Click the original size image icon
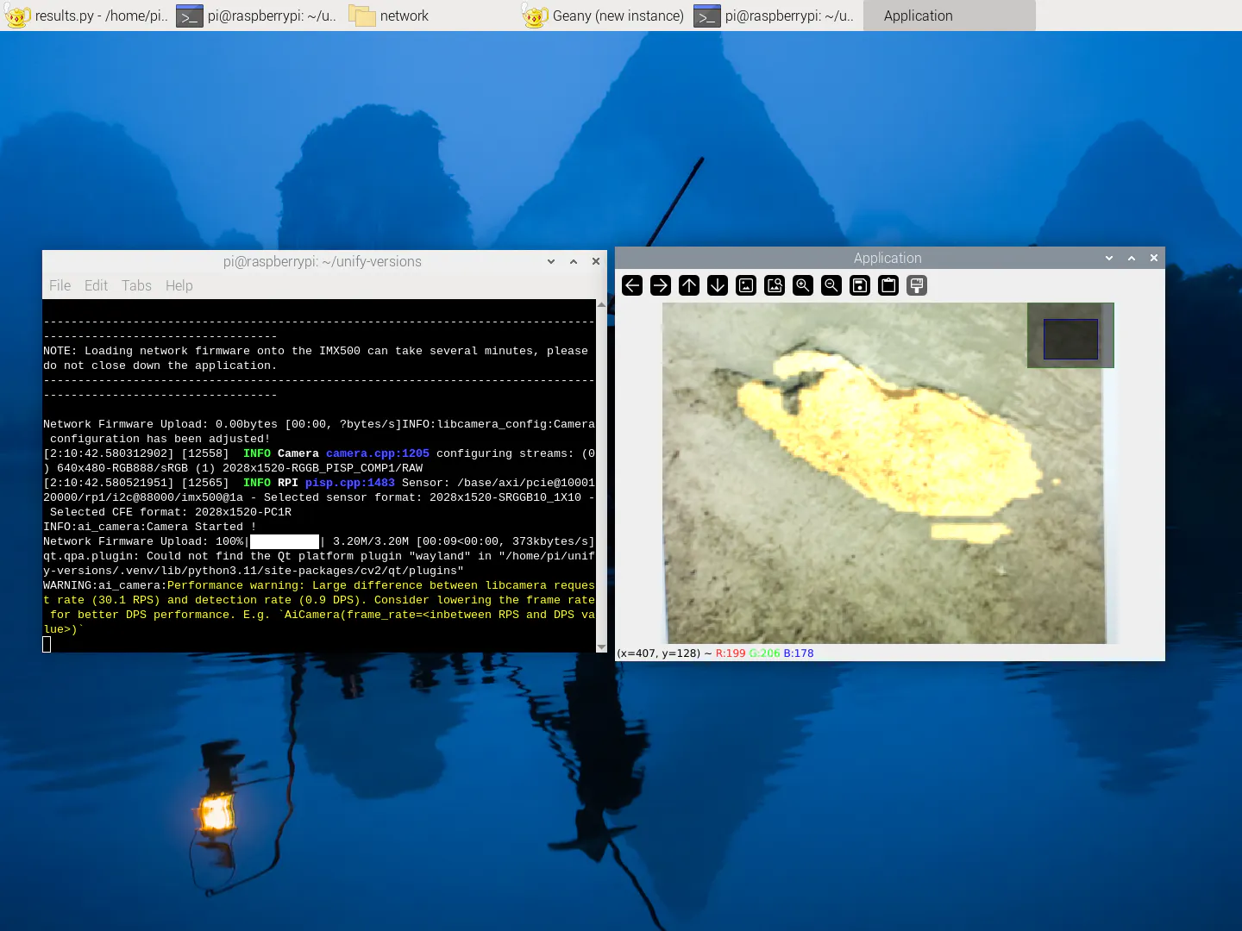Screen dimensions: 1242x931 [746, 285]
